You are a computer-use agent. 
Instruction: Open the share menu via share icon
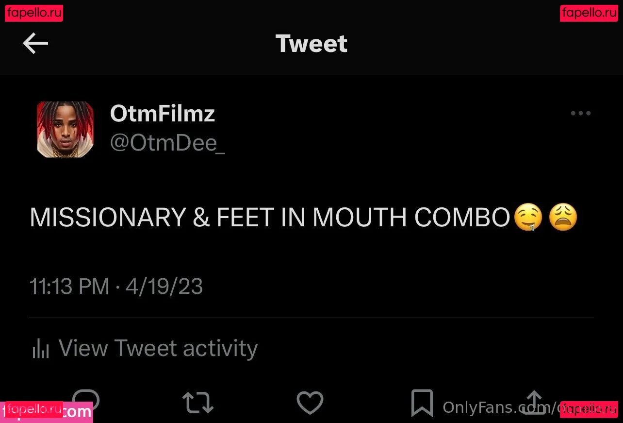point(534,402)
